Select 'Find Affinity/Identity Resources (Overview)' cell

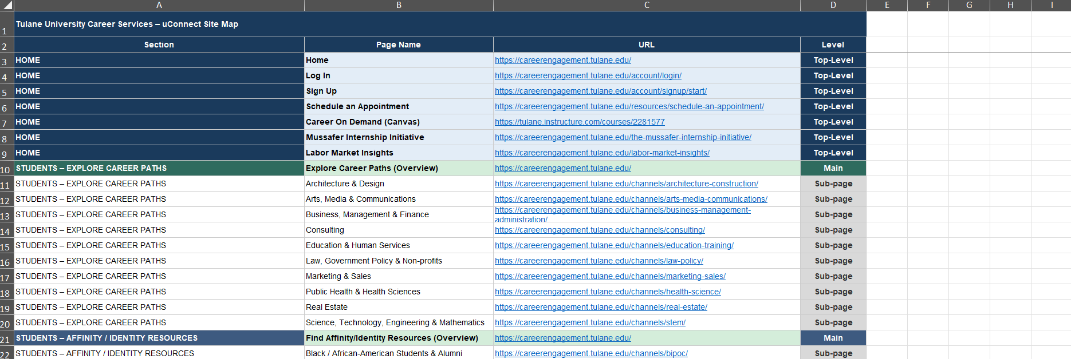tap(399, 338)
